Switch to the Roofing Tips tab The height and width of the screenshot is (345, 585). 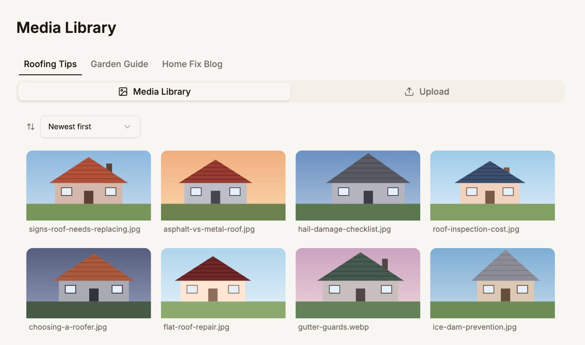click(50, 64)
